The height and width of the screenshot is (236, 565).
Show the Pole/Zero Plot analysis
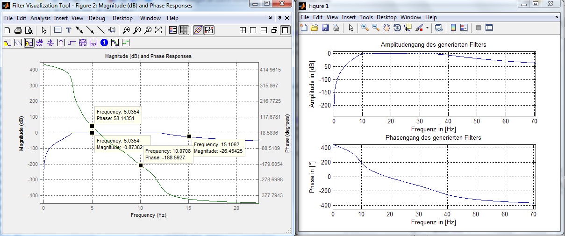pyautogui.click(x=83, y=43)
